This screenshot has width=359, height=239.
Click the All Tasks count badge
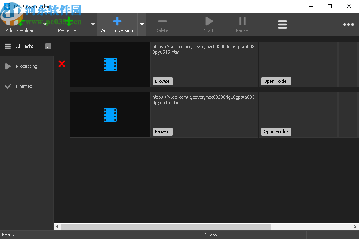click(x=48, y=46)
